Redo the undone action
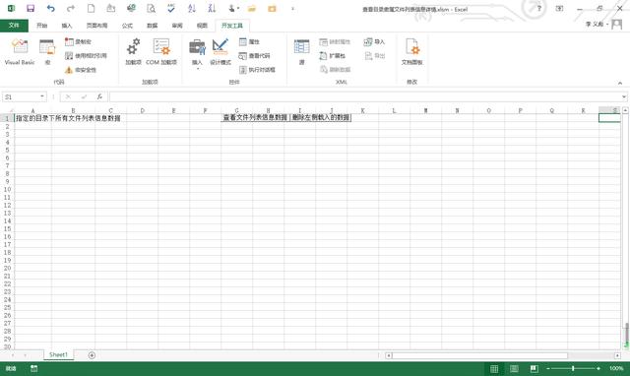This screenshot has height=376, width=630. tap(71, 9)
